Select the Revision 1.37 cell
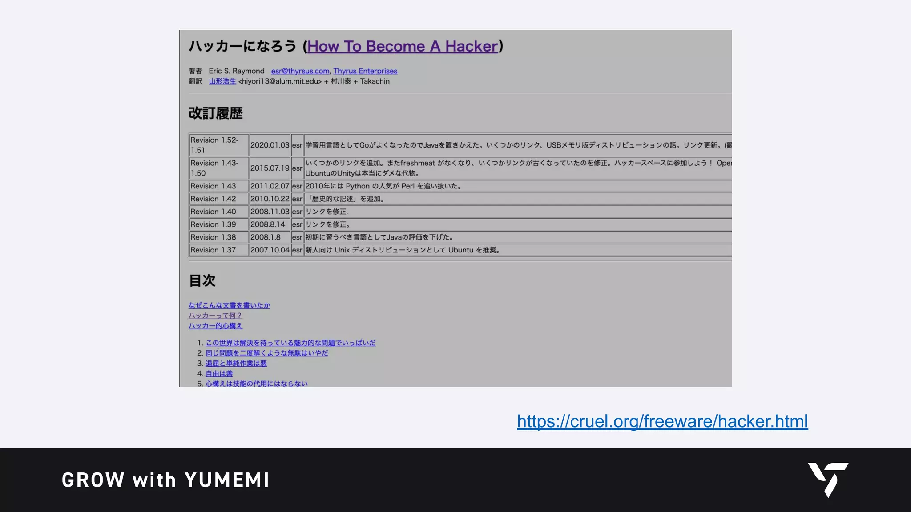 click(219, 250)
